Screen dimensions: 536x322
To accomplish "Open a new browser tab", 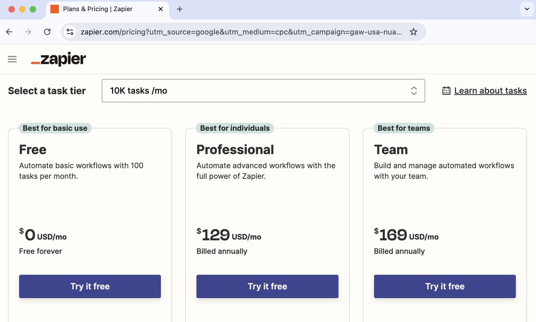I will [179, 8].
